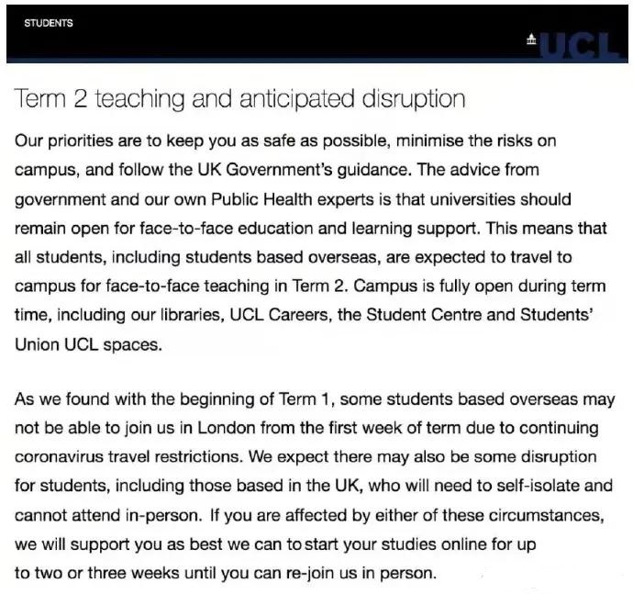
Task: Click the words 're-join us in person'
Action: point(362,574)
